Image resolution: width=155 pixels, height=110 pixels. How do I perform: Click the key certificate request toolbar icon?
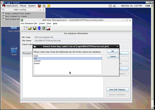point(44,28)
